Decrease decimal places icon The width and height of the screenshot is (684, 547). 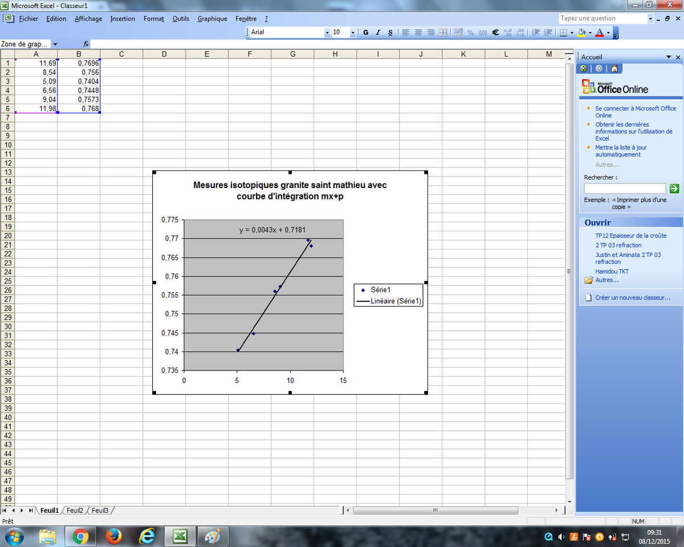pyautogui.click(x=520, y=32)
